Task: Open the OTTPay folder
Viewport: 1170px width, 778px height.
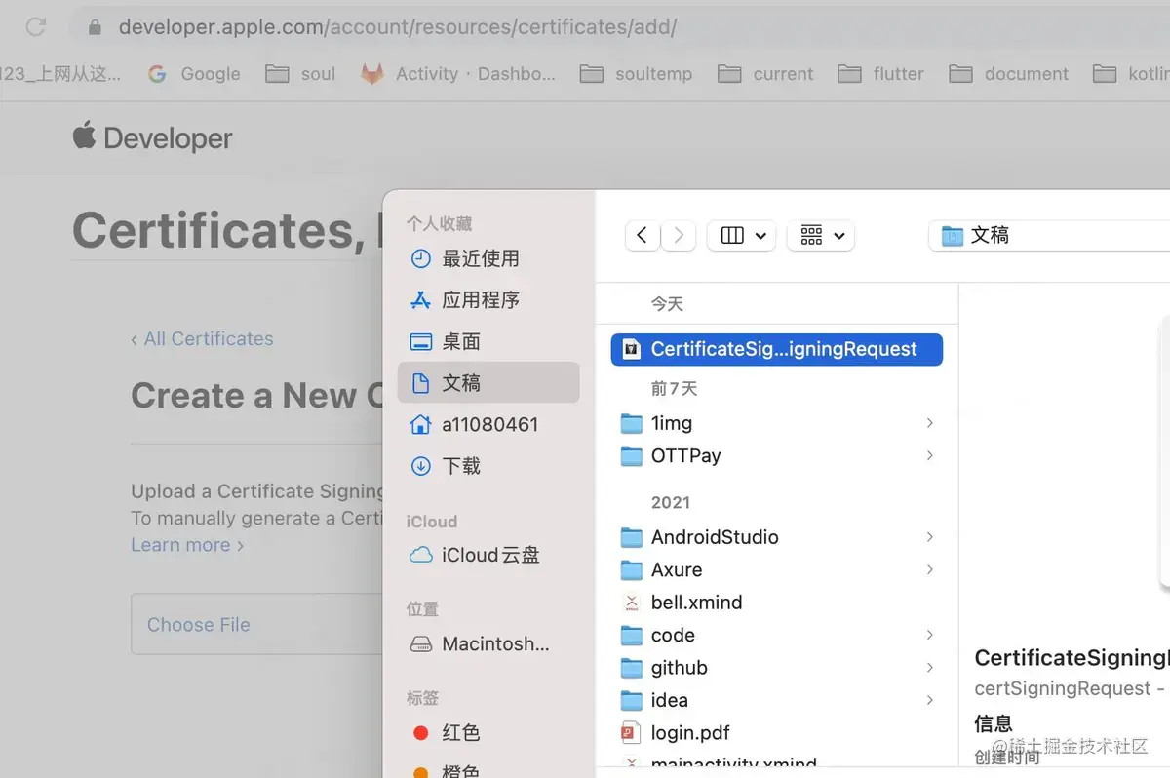Action: click(x=777, y=455)
